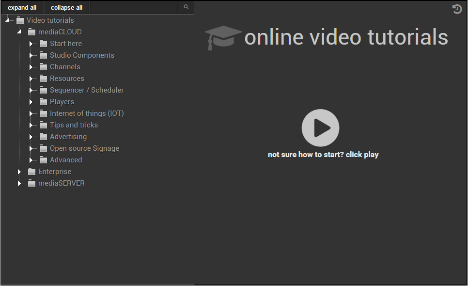Click the folder icon beside Enterprise
This screenshot has height=286, width=468.
pos(31,171)
